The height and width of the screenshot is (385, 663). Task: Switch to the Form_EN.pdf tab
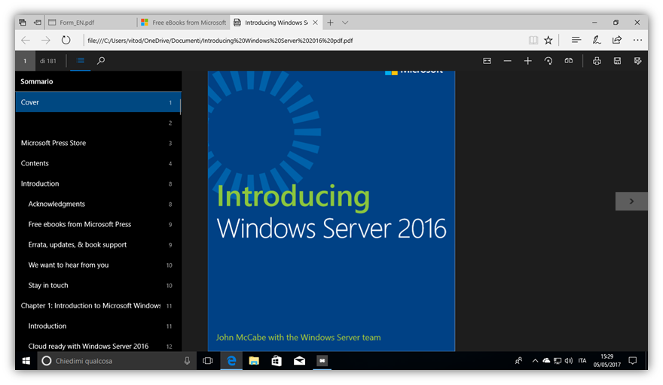point(91,23)
